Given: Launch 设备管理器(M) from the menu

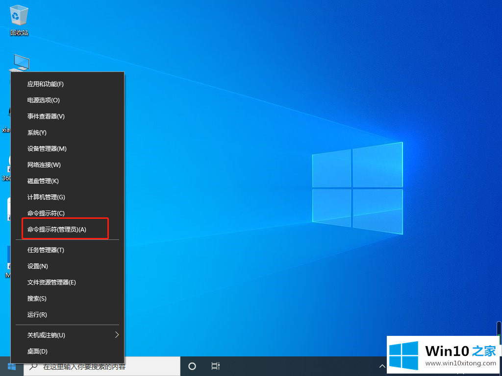Looking at the screenshot, I should pyautogui.click(x=47, y=149).
